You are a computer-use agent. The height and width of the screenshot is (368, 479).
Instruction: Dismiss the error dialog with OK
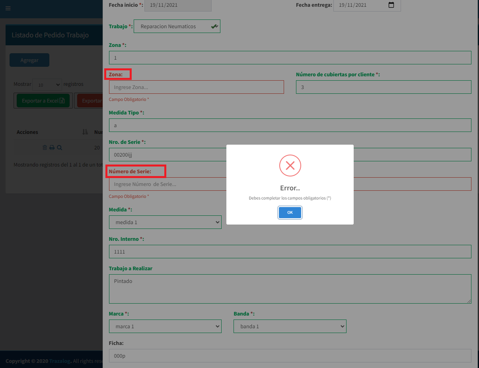coord(290,213)
